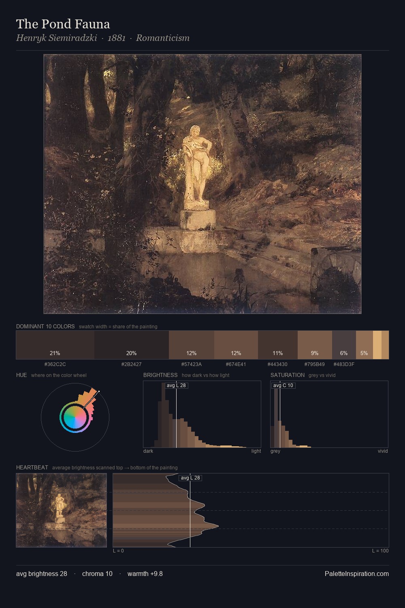
Task: Click the 'where on the color wheel' caption
Action: [59, 375]
